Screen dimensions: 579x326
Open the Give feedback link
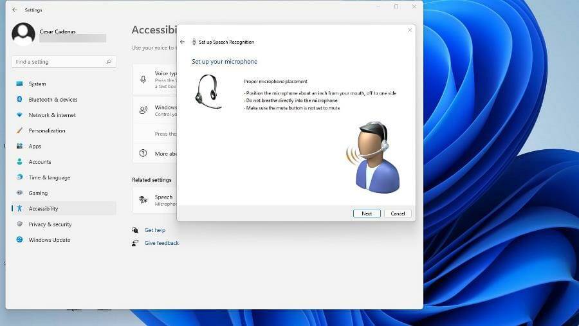[x=161, y=243]
